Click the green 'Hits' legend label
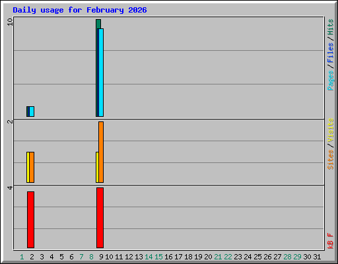338x264 pixels. click(x=331, y=27)
